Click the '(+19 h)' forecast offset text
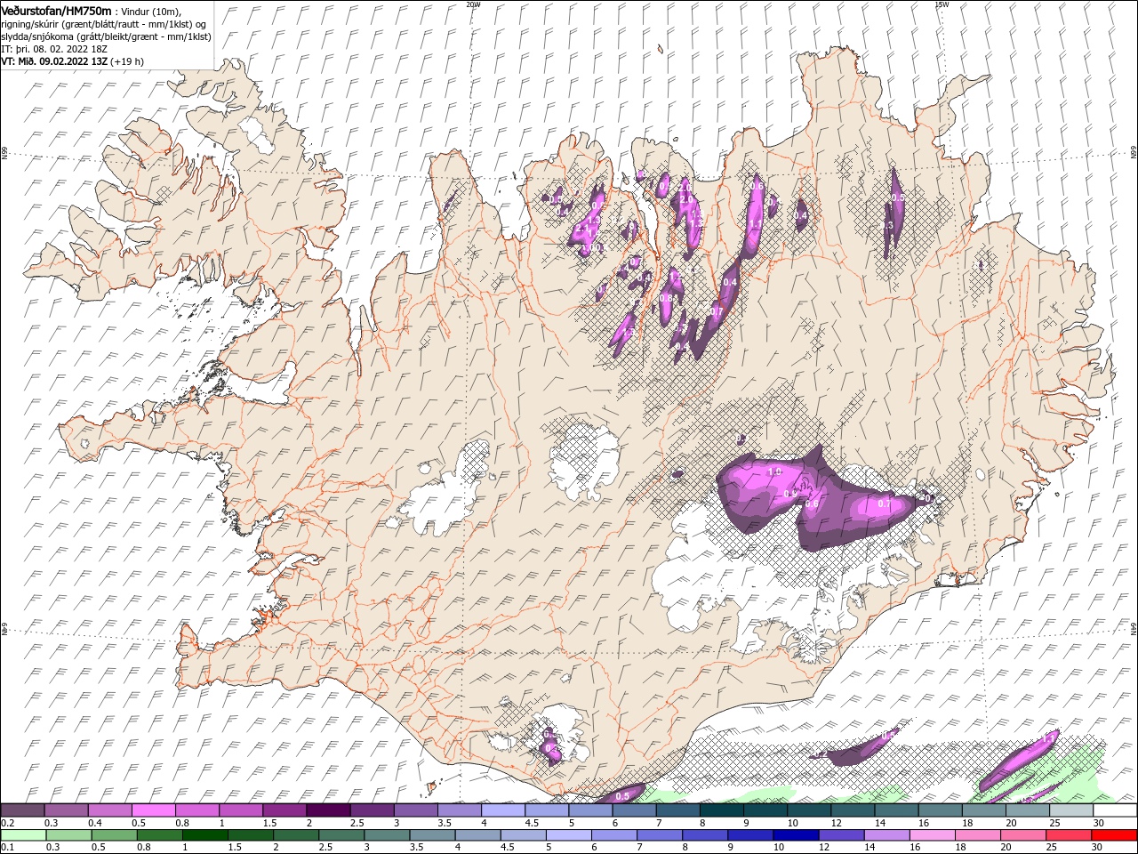This screenshot has height=854, width=1138. click(x=128, y=61)
